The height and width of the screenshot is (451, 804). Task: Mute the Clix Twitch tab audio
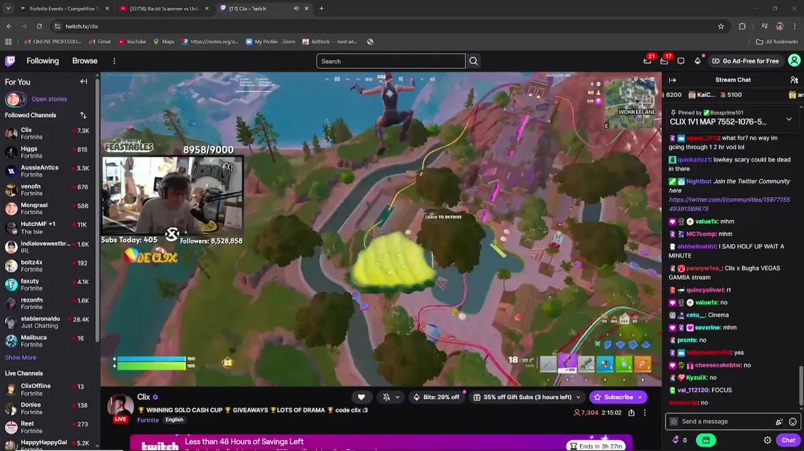coord(296,8)
